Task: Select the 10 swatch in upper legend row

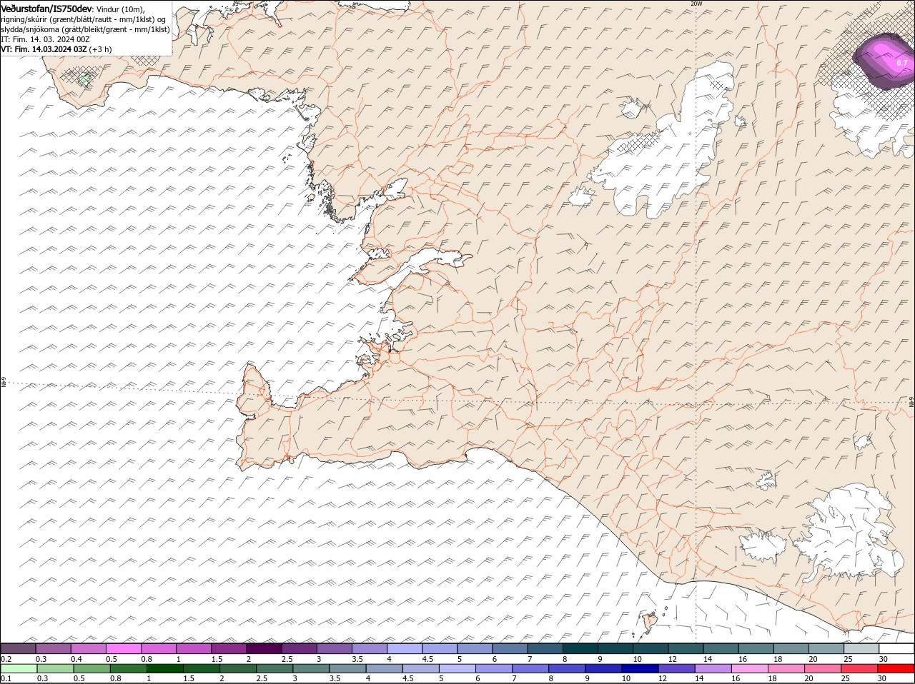Action: (651, 648)
